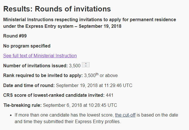The width and height of the screenshot is (189, 130).
Task: Click the "No program specified" text
Action: click(x=27, y=46)
